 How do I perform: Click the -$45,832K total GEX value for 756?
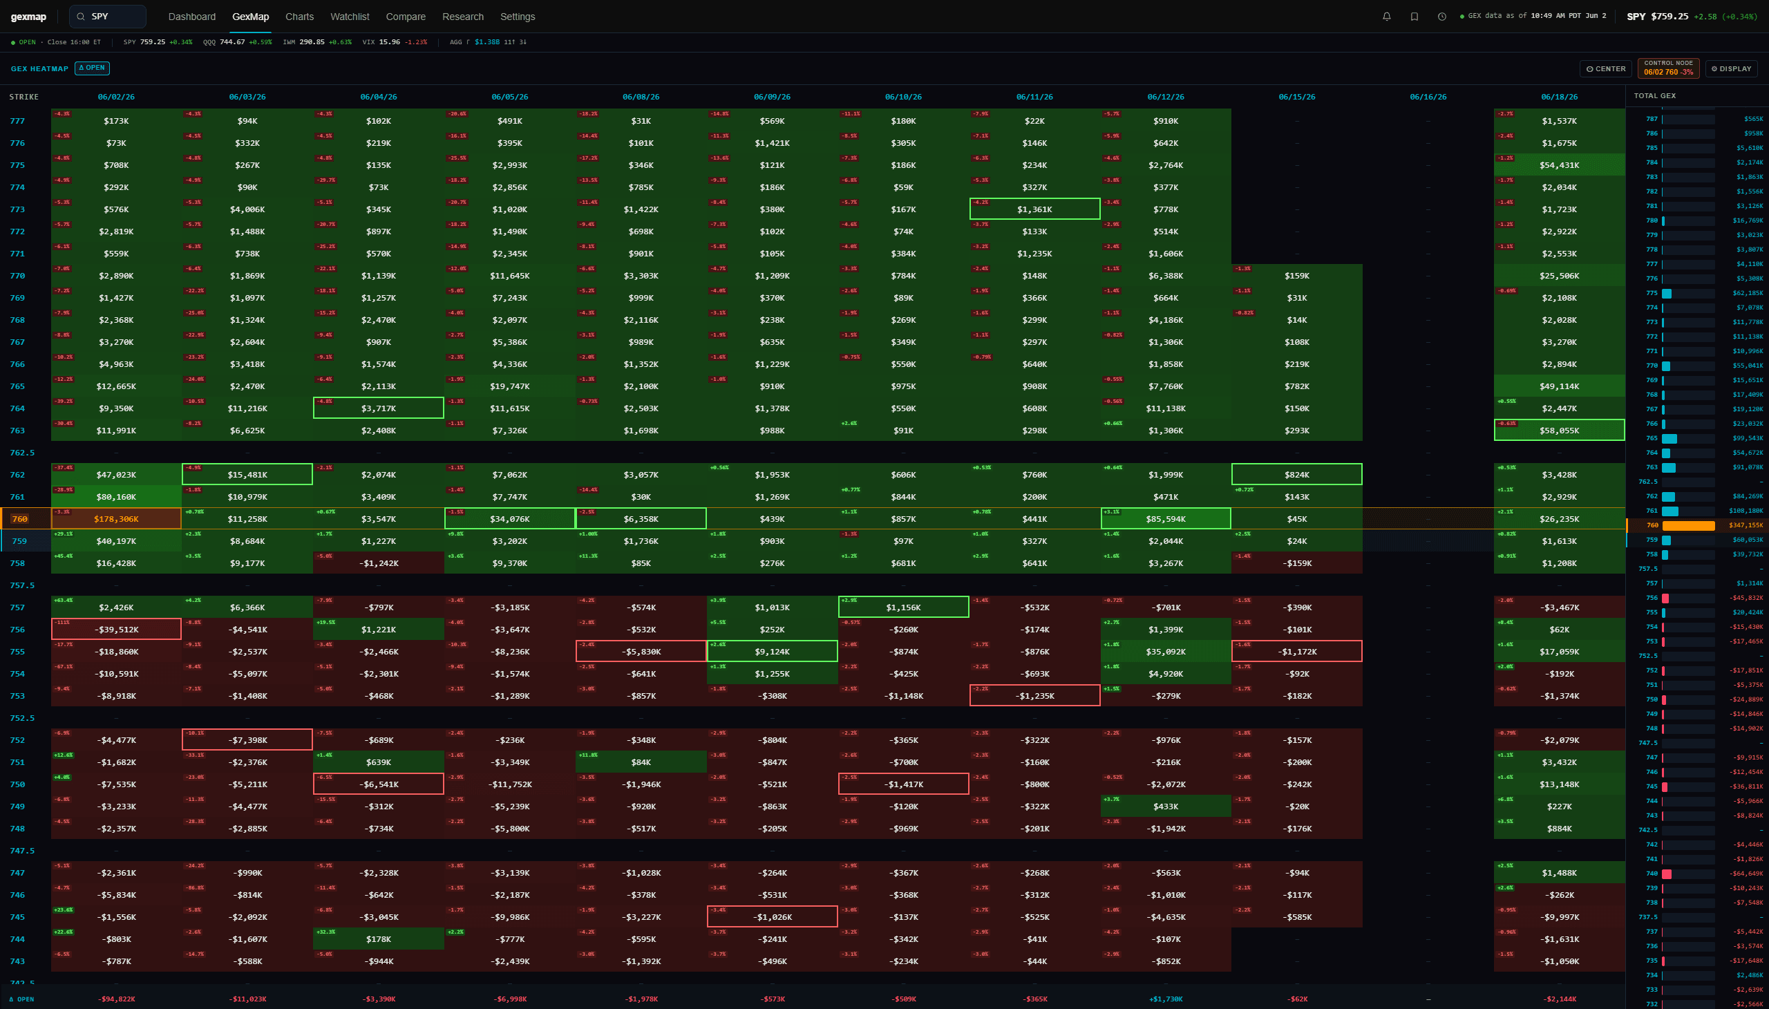[x=1746, y=598]
